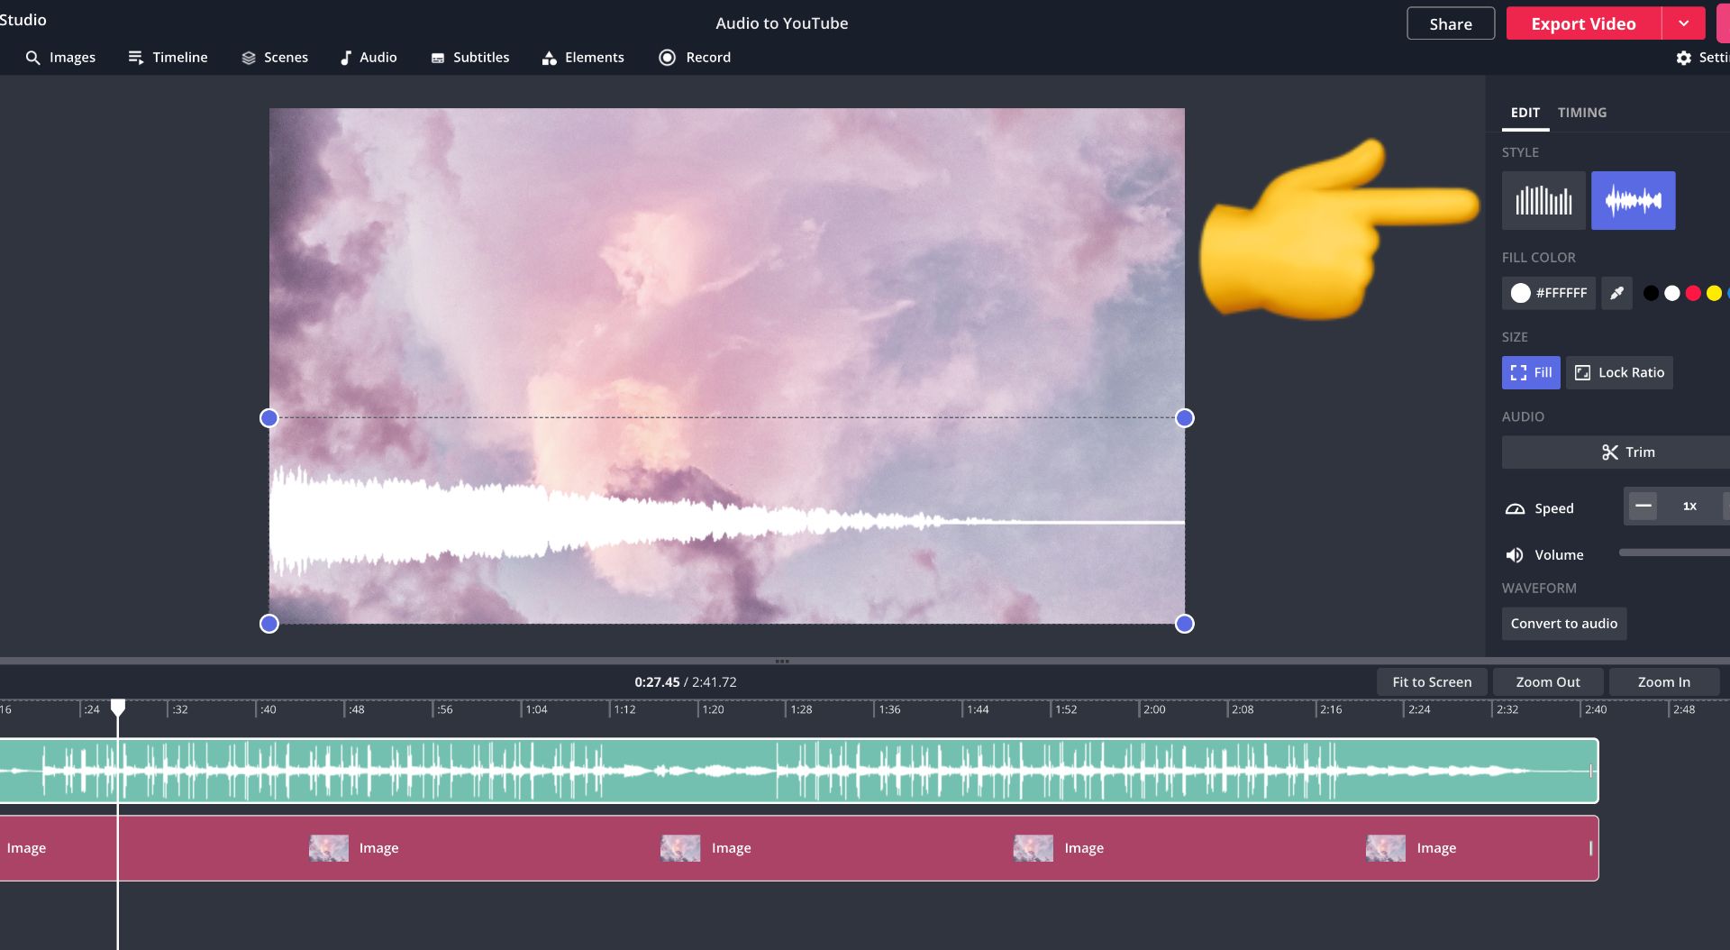
Task: Decrease speed with the minus button
Action: point(1643,507)
